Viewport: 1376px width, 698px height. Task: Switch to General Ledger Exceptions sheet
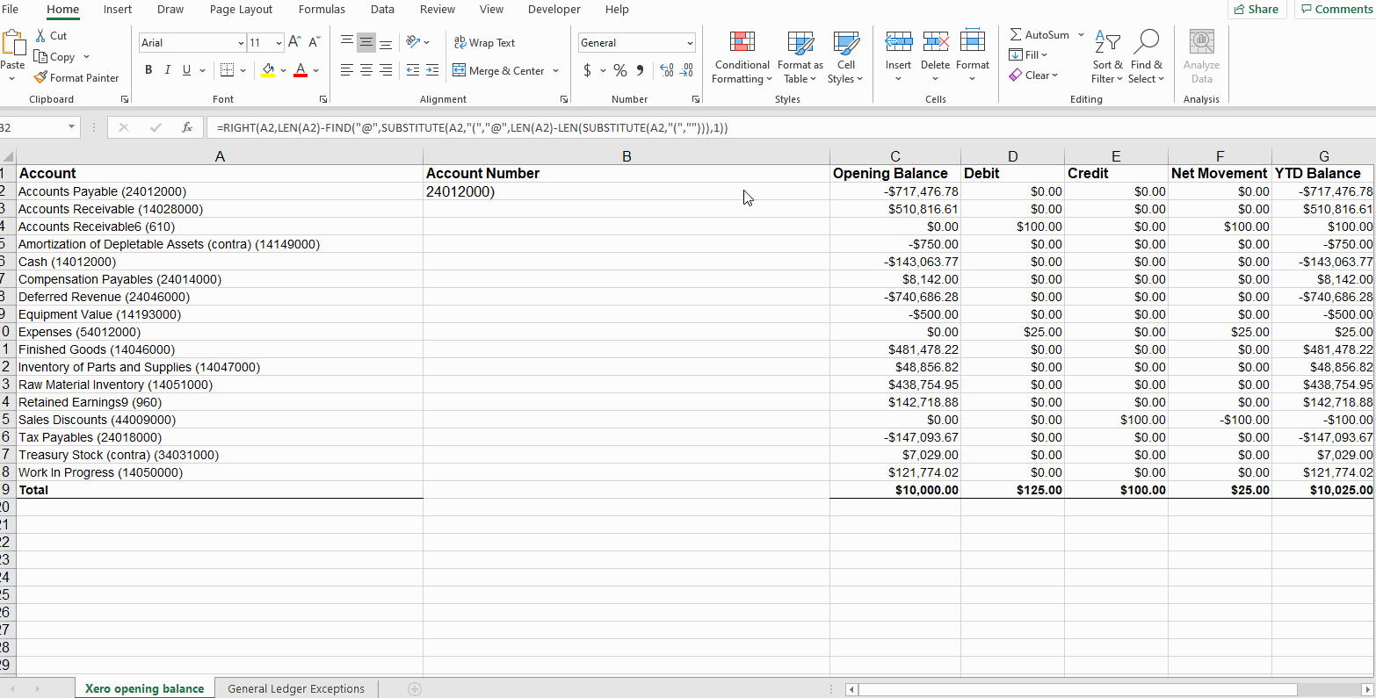[x=296, y=688]
